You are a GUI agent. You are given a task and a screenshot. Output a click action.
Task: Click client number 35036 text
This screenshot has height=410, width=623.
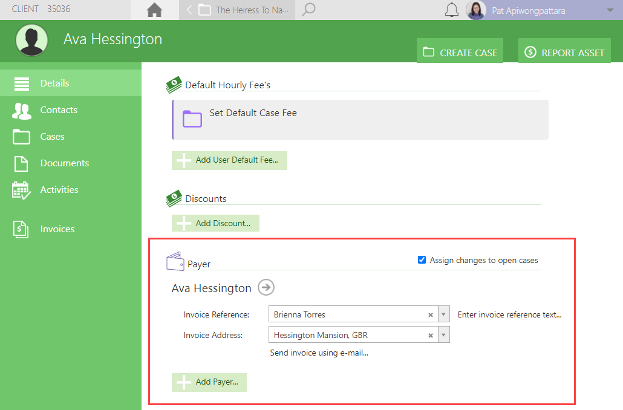(59, 8)
